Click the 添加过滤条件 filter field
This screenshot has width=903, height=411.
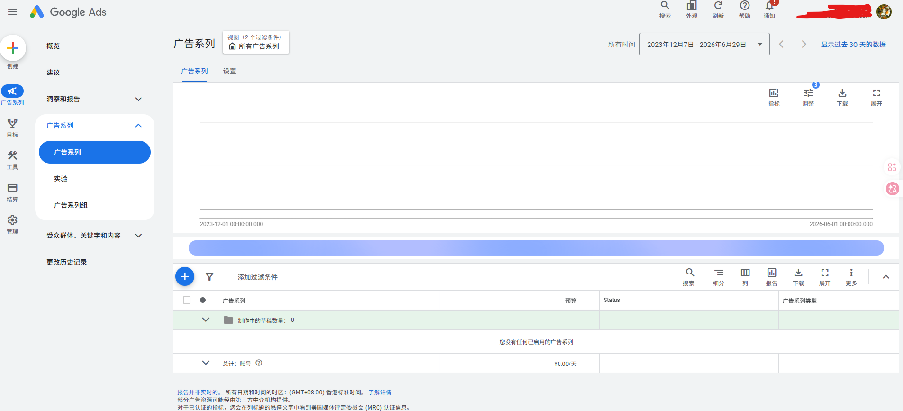click(x=257, y=277)
